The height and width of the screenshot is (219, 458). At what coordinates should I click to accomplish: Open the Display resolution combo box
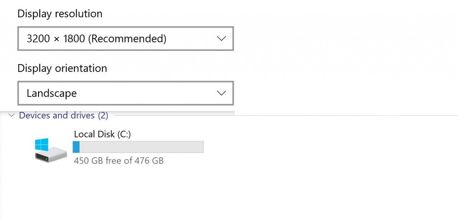[125, 39]
